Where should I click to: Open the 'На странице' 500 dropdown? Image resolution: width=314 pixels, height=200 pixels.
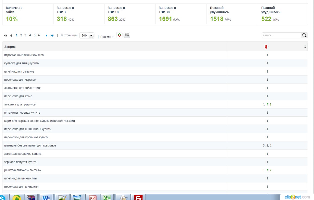click(x=87, y=35)
